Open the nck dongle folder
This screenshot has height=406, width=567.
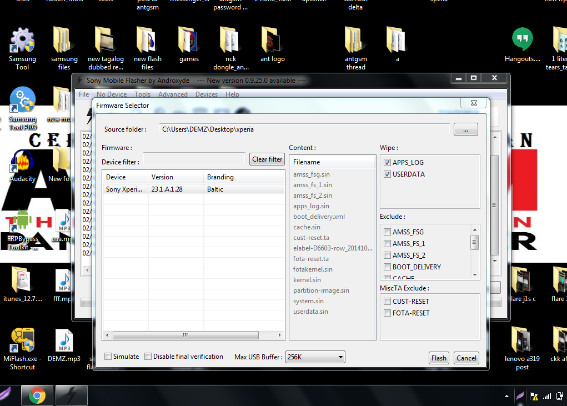(x=230, y=48)
